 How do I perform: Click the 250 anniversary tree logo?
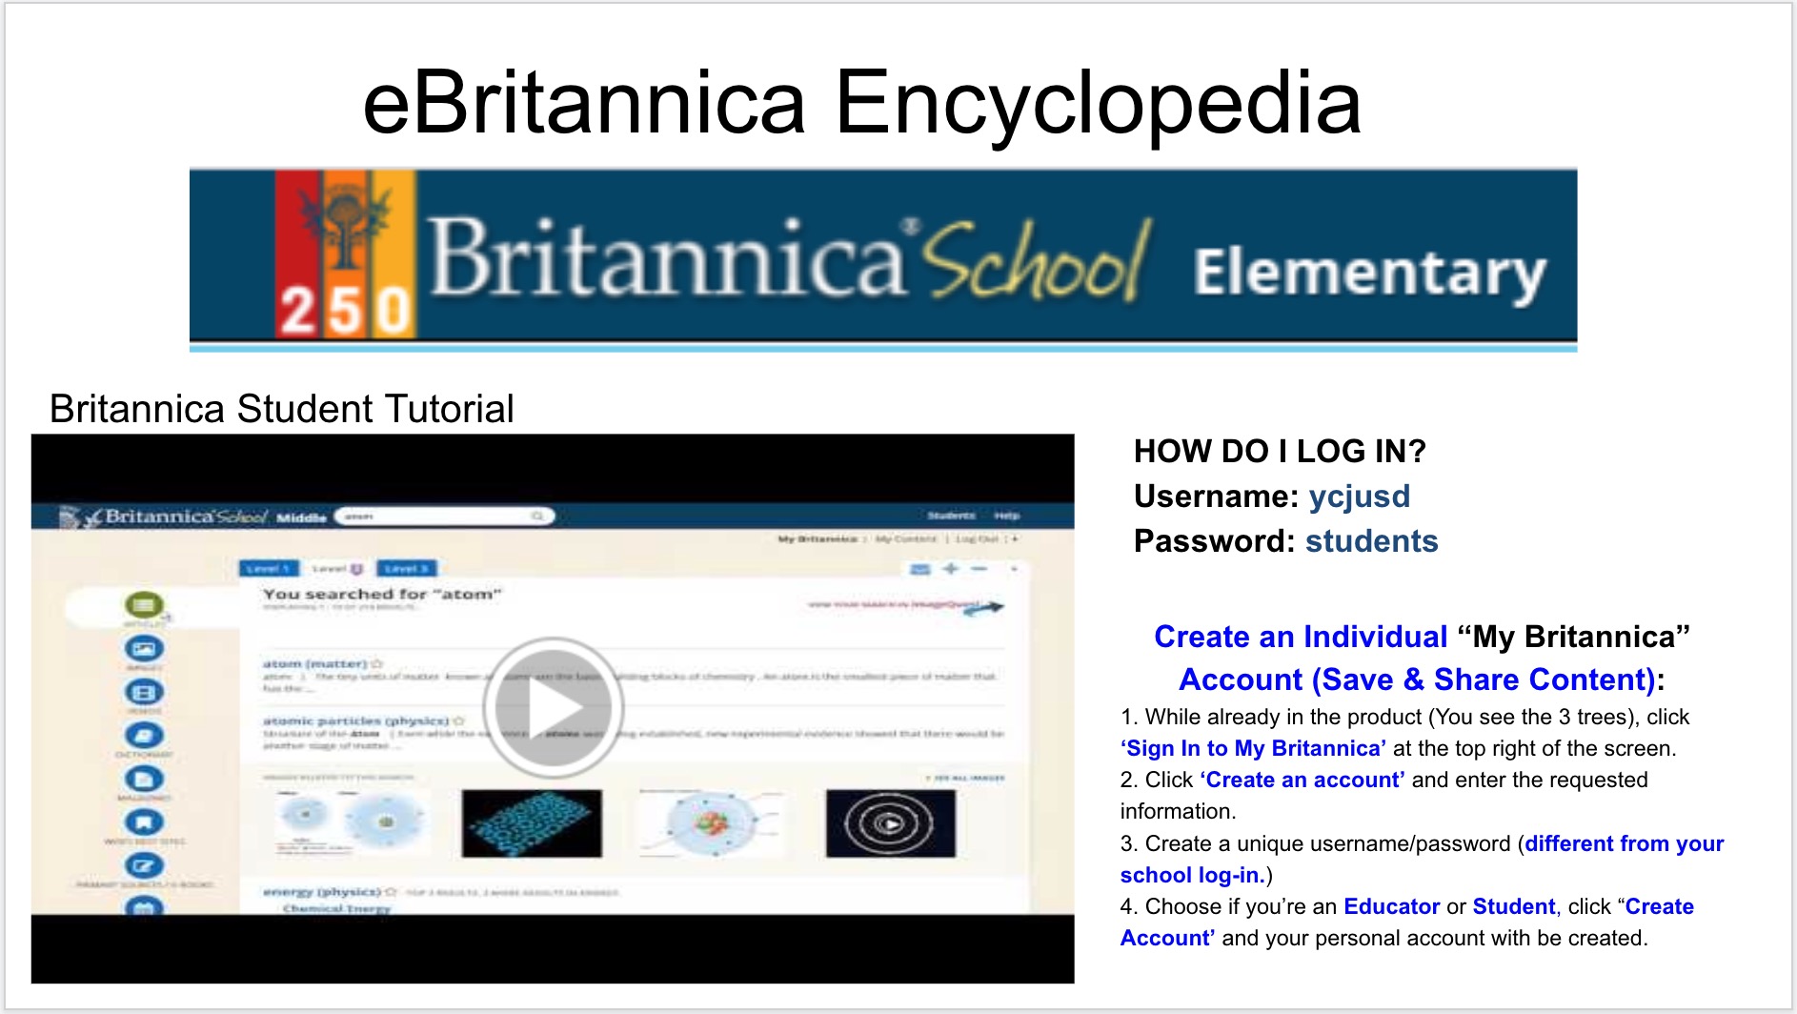coord(345,253)
